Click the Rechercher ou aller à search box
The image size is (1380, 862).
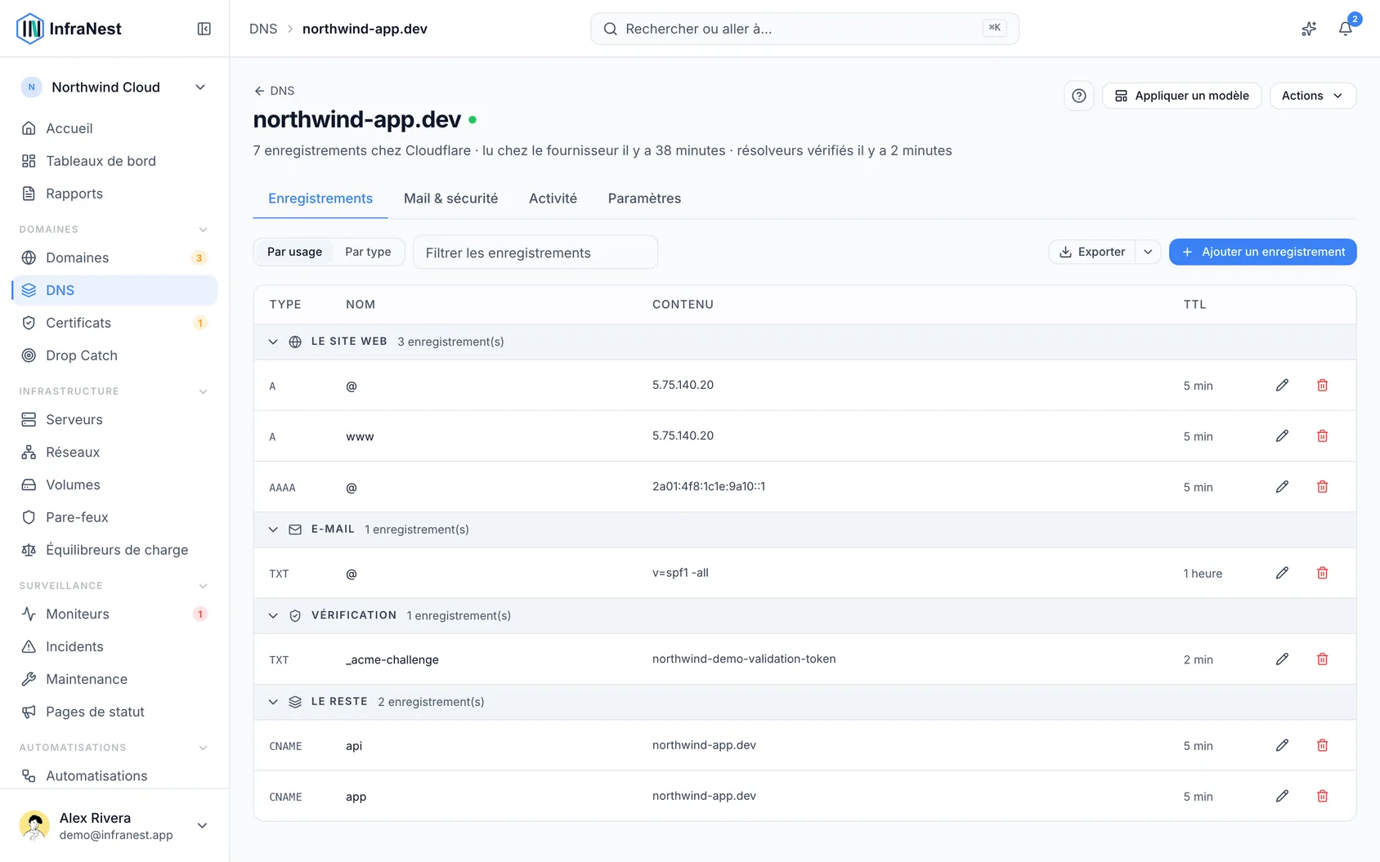(804, 29)
